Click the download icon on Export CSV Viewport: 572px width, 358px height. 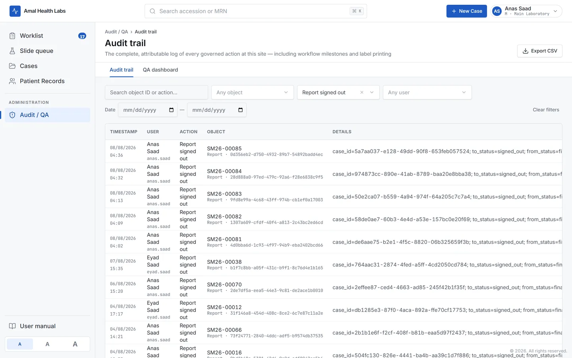pos(526,51)
